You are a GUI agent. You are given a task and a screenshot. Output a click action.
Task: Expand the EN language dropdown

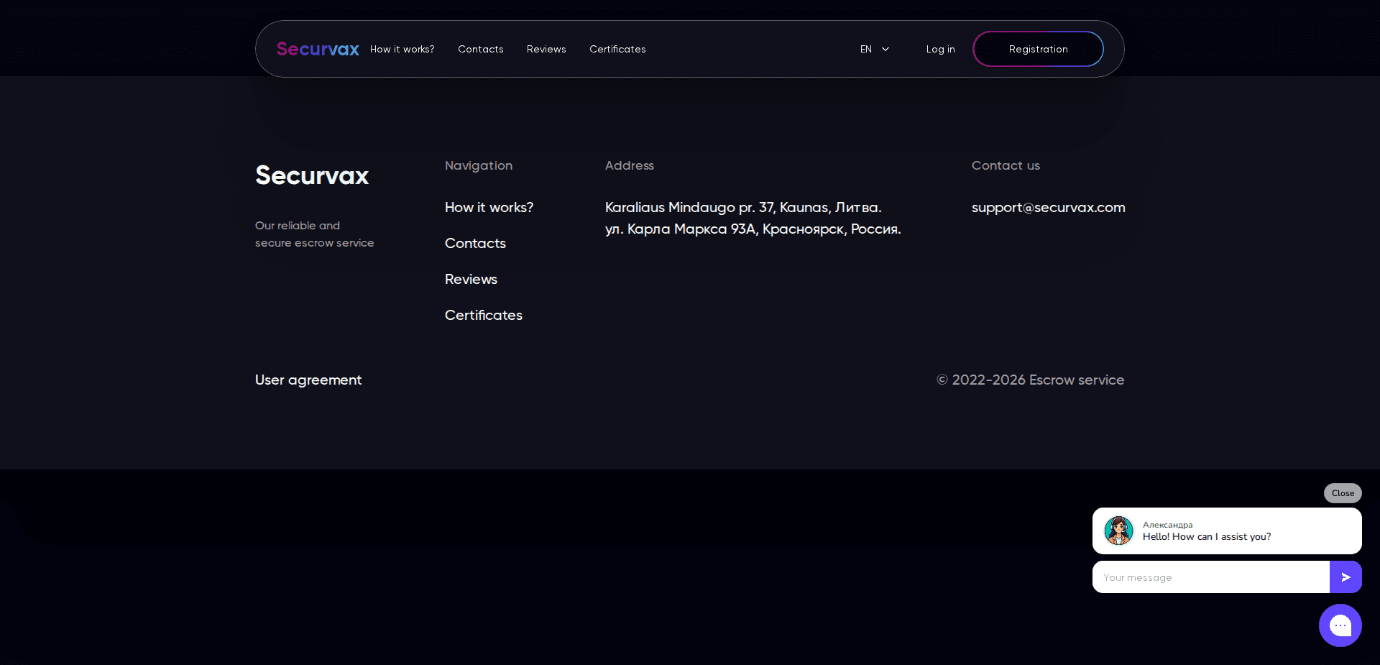click(x=873, y=49)
